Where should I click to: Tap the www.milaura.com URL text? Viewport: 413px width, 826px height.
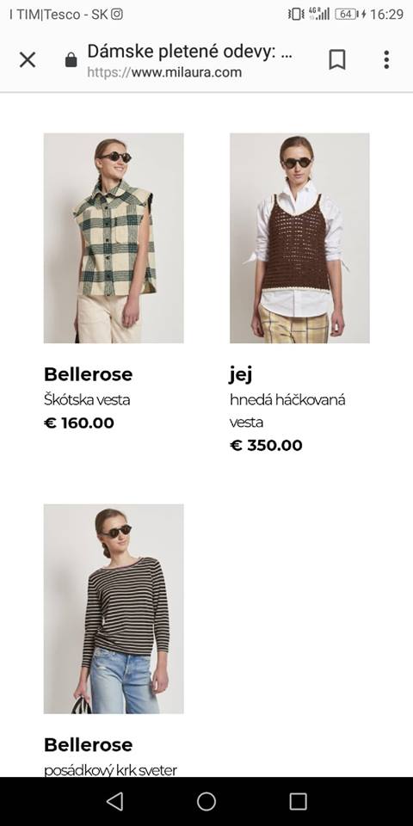pyautogui.click(x=187, y=72)
